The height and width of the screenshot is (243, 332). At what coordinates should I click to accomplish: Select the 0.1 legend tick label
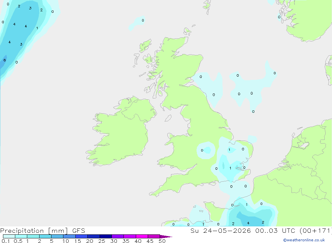point(6,241)
